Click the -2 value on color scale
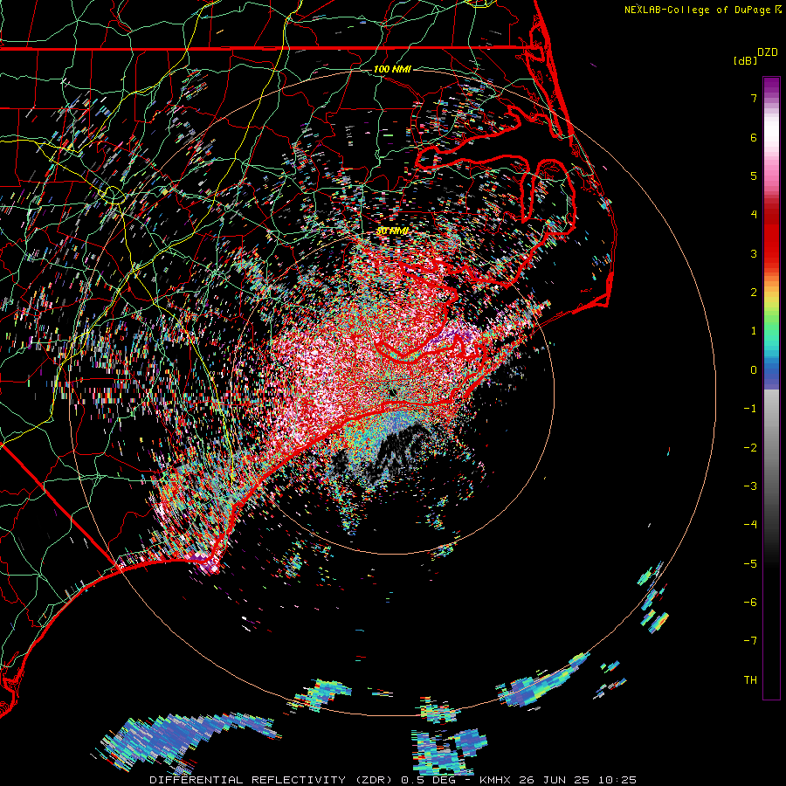Image resolution: width=786 pixels, height=786 pixels. (x=750, y=448)
